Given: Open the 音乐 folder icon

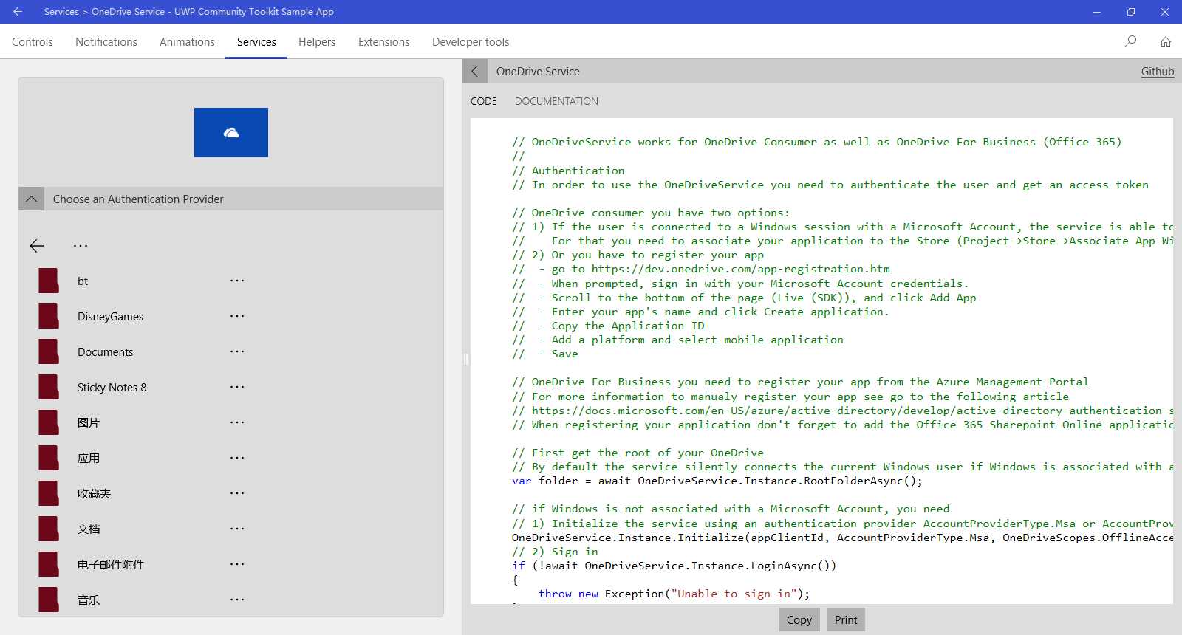Looking at the screenshot, I should click(49, 600).
